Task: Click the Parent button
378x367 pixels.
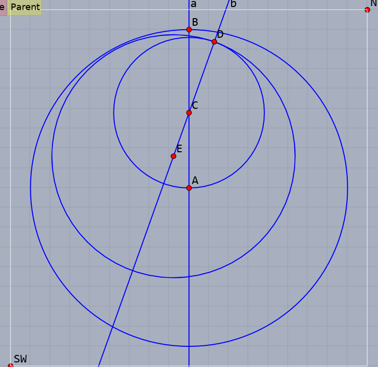Action: point(25,7)
